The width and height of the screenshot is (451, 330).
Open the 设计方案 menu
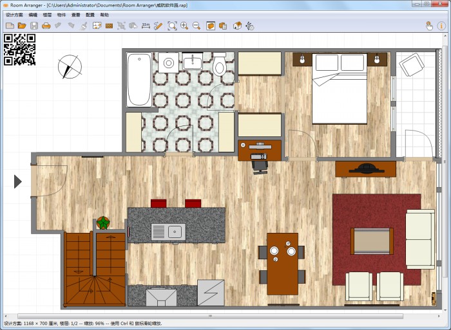click(x=14, y=15)
